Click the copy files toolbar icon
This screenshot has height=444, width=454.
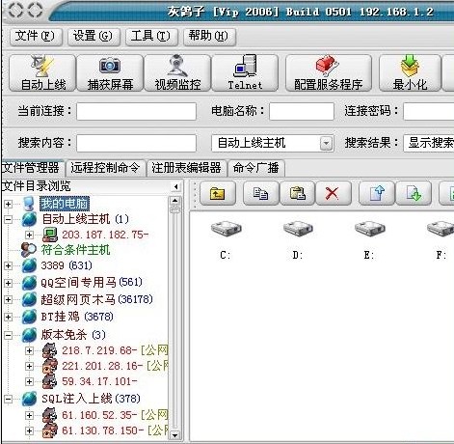tap(260, 193)
